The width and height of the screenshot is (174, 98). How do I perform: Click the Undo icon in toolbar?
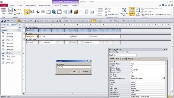coord(8,21)
